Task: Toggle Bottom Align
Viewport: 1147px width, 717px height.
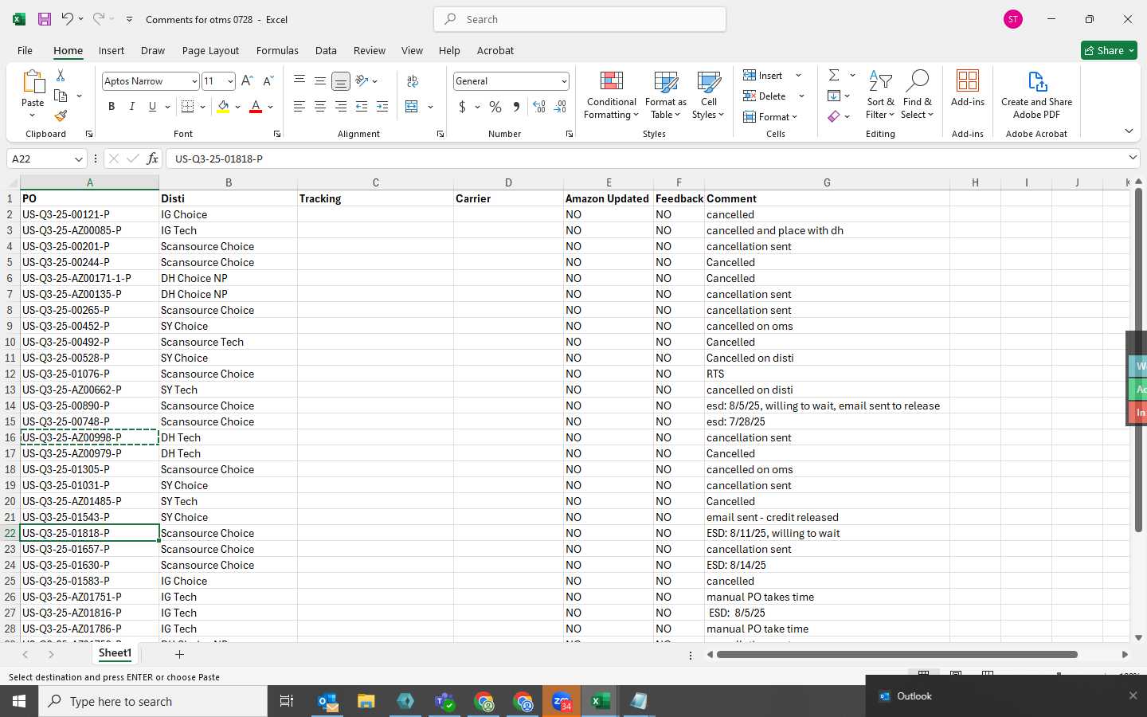Action: (341, 81)
